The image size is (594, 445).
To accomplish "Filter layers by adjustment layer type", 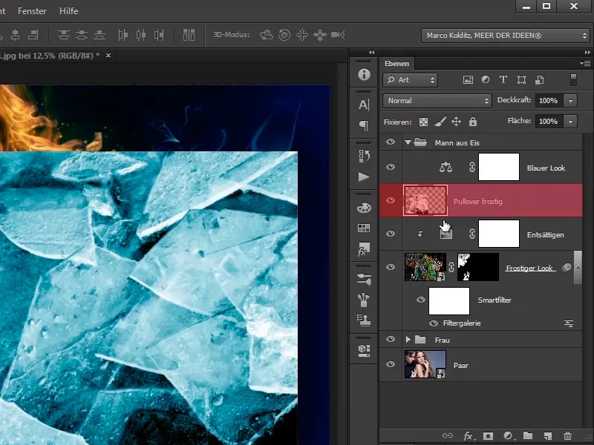I will tap(486, 80).
